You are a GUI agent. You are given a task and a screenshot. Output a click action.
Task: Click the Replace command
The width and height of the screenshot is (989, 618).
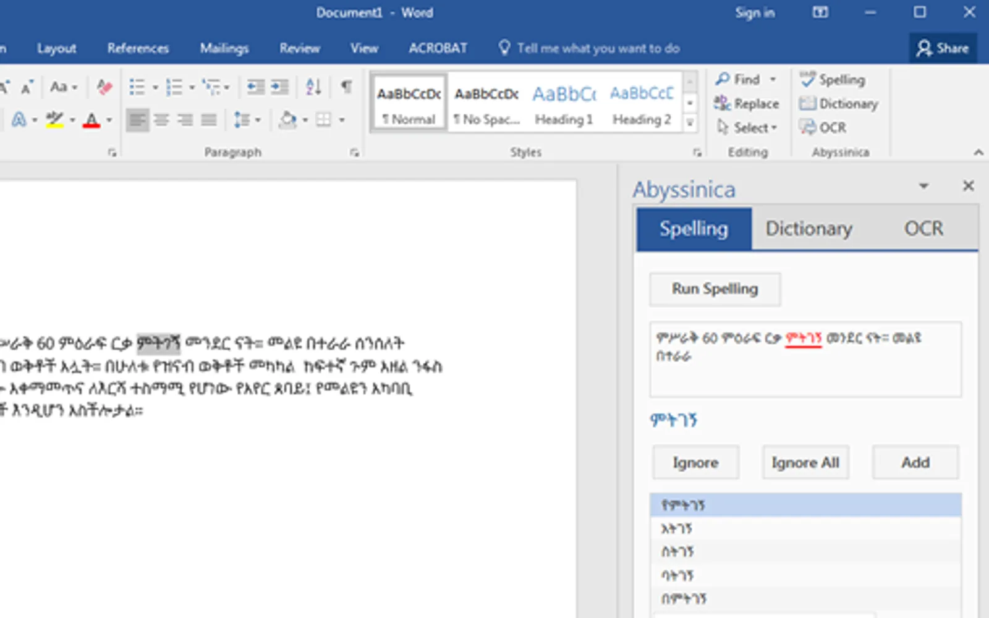[x=746, y=104]
